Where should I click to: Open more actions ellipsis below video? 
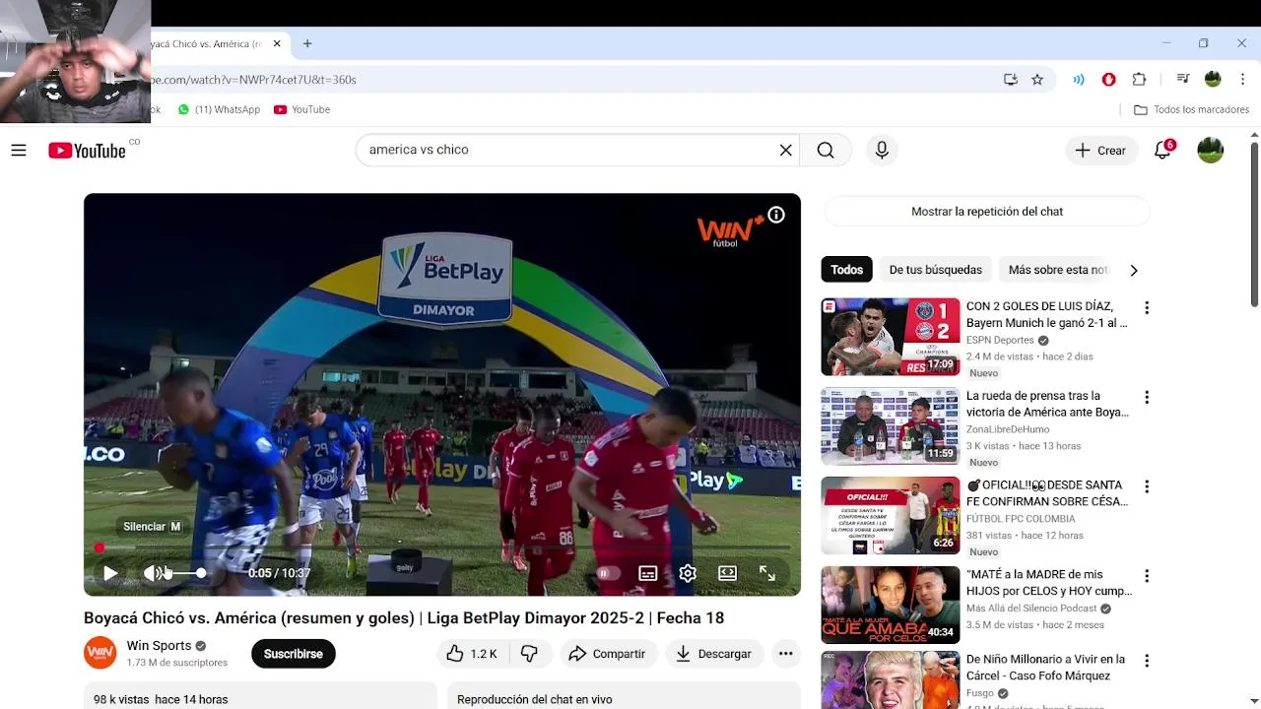(785, 654)
